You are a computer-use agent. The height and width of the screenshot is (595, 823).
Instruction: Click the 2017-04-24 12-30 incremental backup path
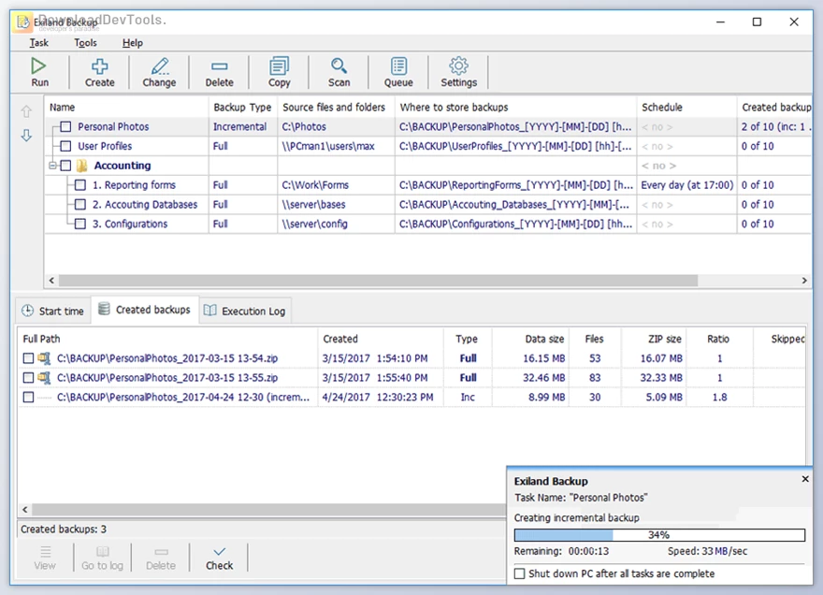[x=183, y=397]
